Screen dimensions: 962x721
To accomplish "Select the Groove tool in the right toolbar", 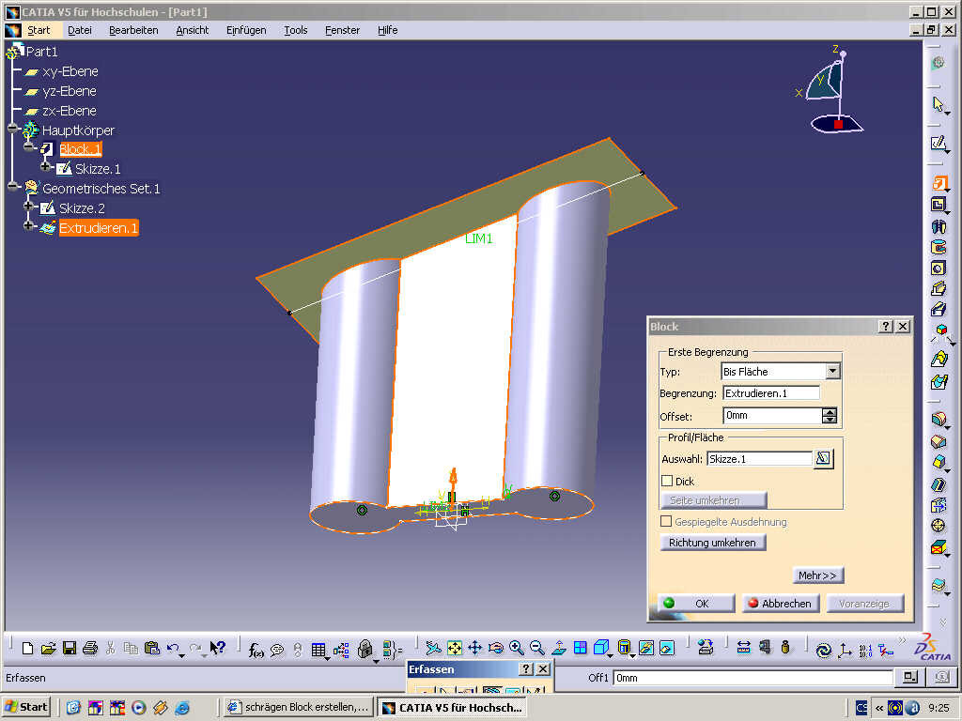I will [939, 247].
